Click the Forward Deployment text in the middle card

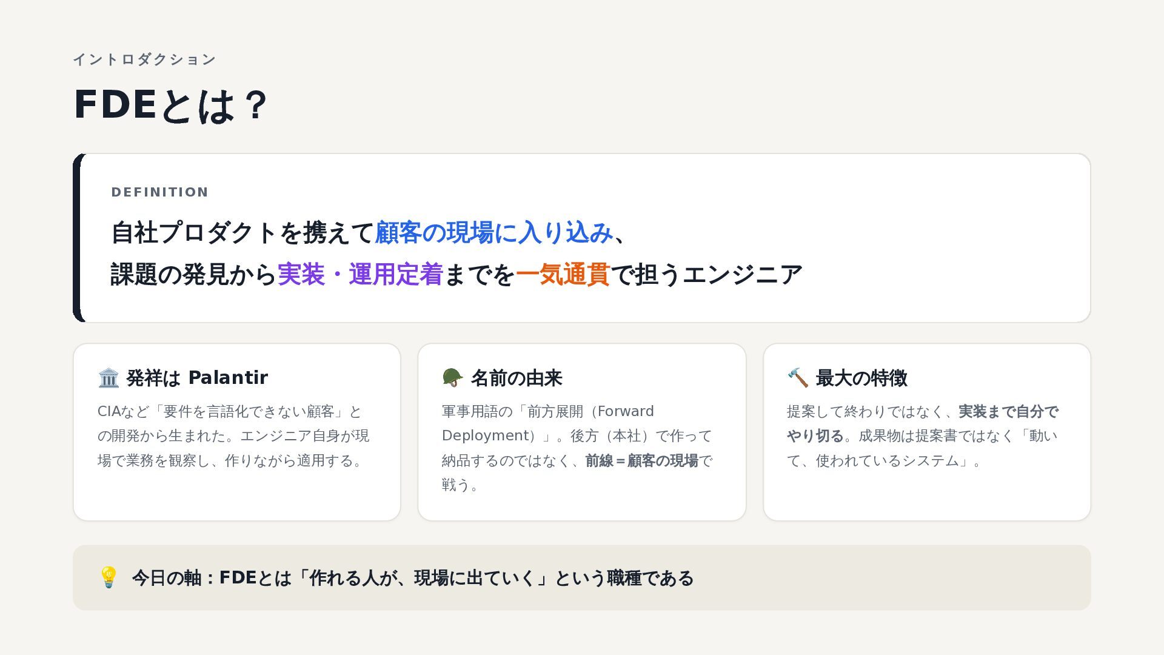(548, 424)
